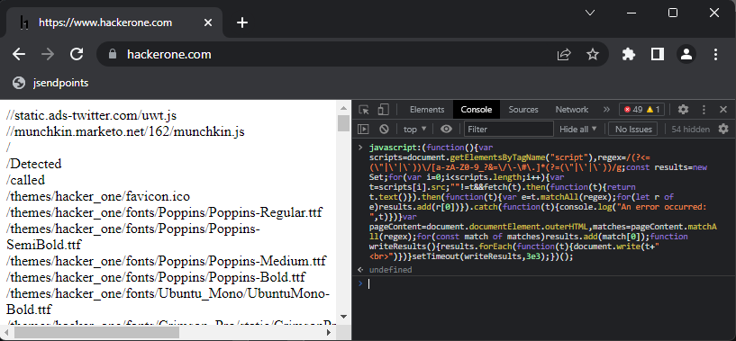Click the page scrollbar up arrow

click(343, 107)
